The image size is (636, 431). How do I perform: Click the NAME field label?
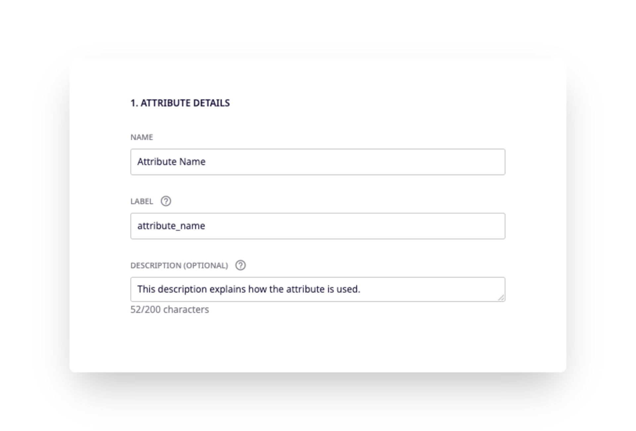tap(142, 137)
